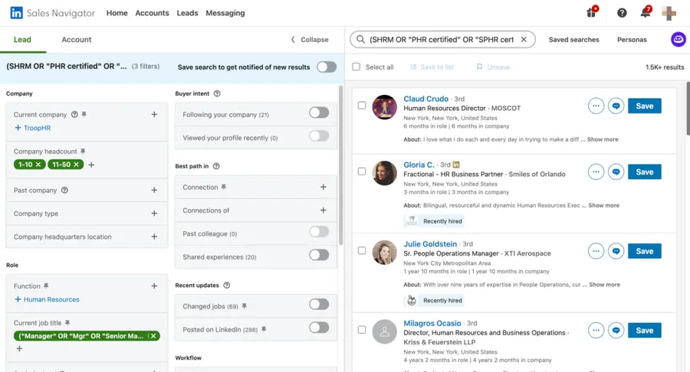The width and height of the screenshot is (690, 372).
Task: Open Accounts in top navigation
Action: click(x=153, y=13)
